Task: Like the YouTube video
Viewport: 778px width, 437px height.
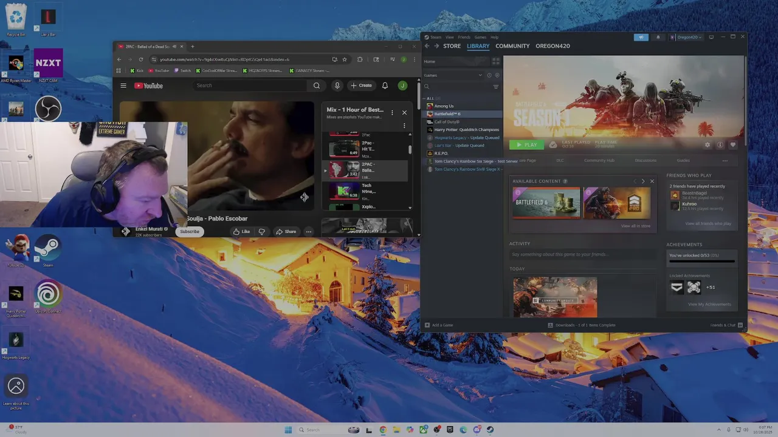Action: 241,231
